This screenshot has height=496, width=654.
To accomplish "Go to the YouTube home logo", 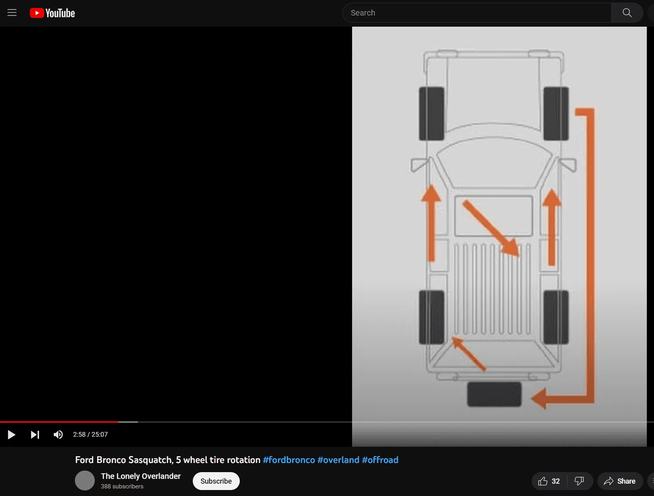I will click(x=52, y=13).
